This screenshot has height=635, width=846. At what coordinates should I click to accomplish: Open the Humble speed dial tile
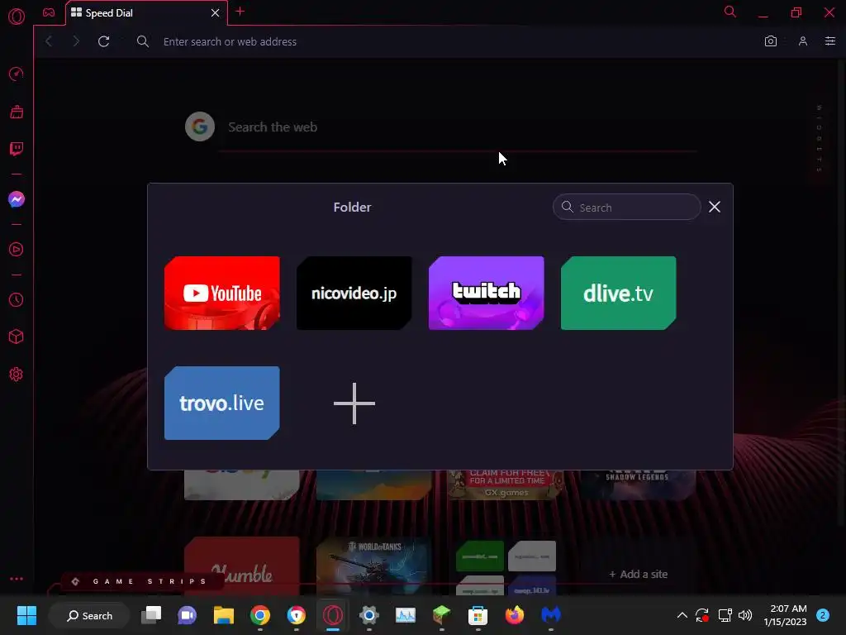point(242,566)
